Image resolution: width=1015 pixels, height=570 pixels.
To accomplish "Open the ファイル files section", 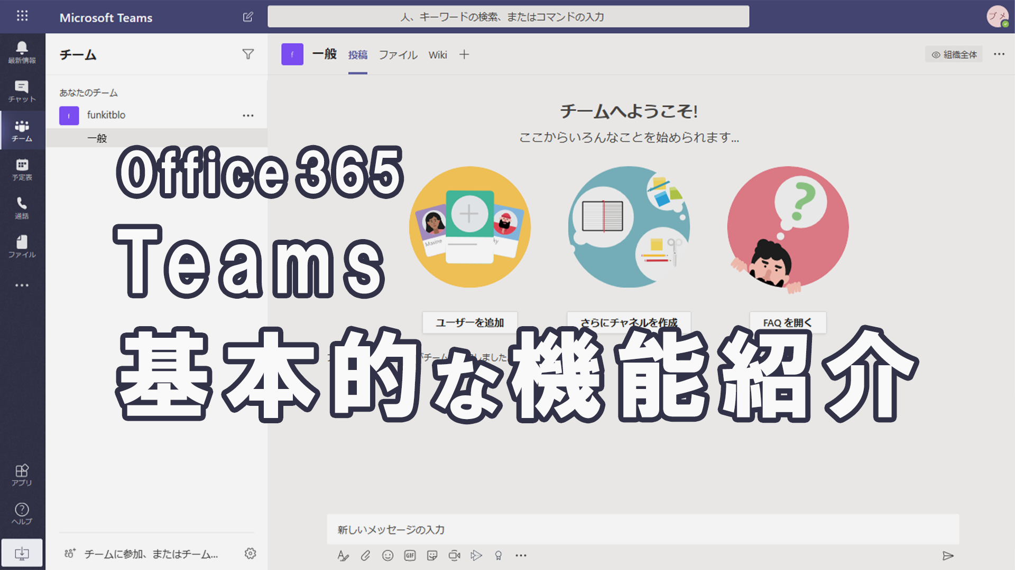I will [x=22, y=246].
